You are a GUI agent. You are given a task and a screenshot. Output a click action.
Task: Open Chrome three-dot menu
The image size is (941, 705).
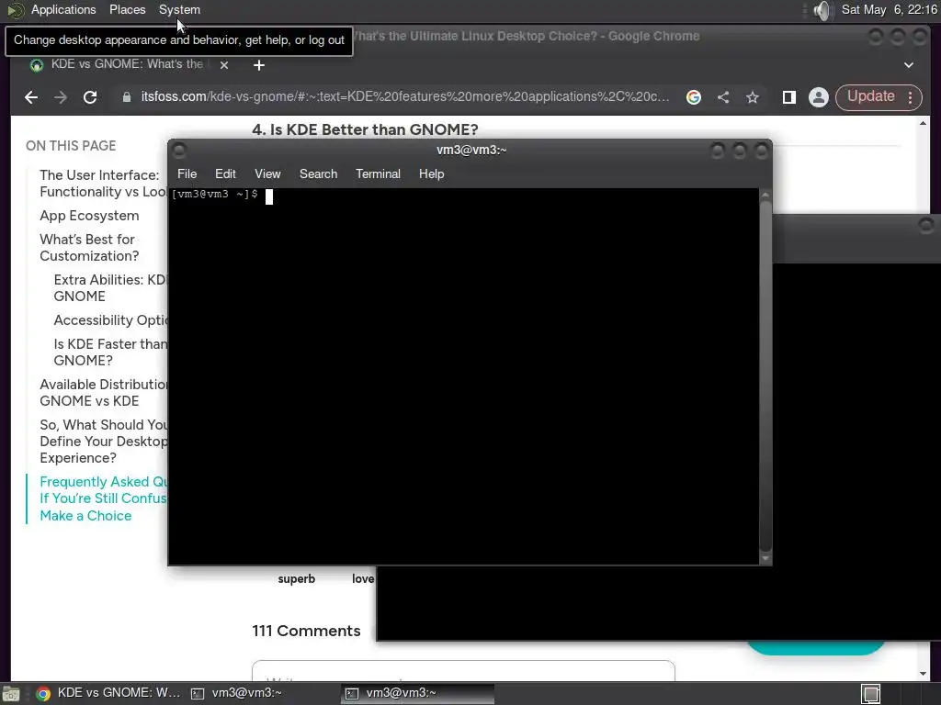(x=911, y=97)
